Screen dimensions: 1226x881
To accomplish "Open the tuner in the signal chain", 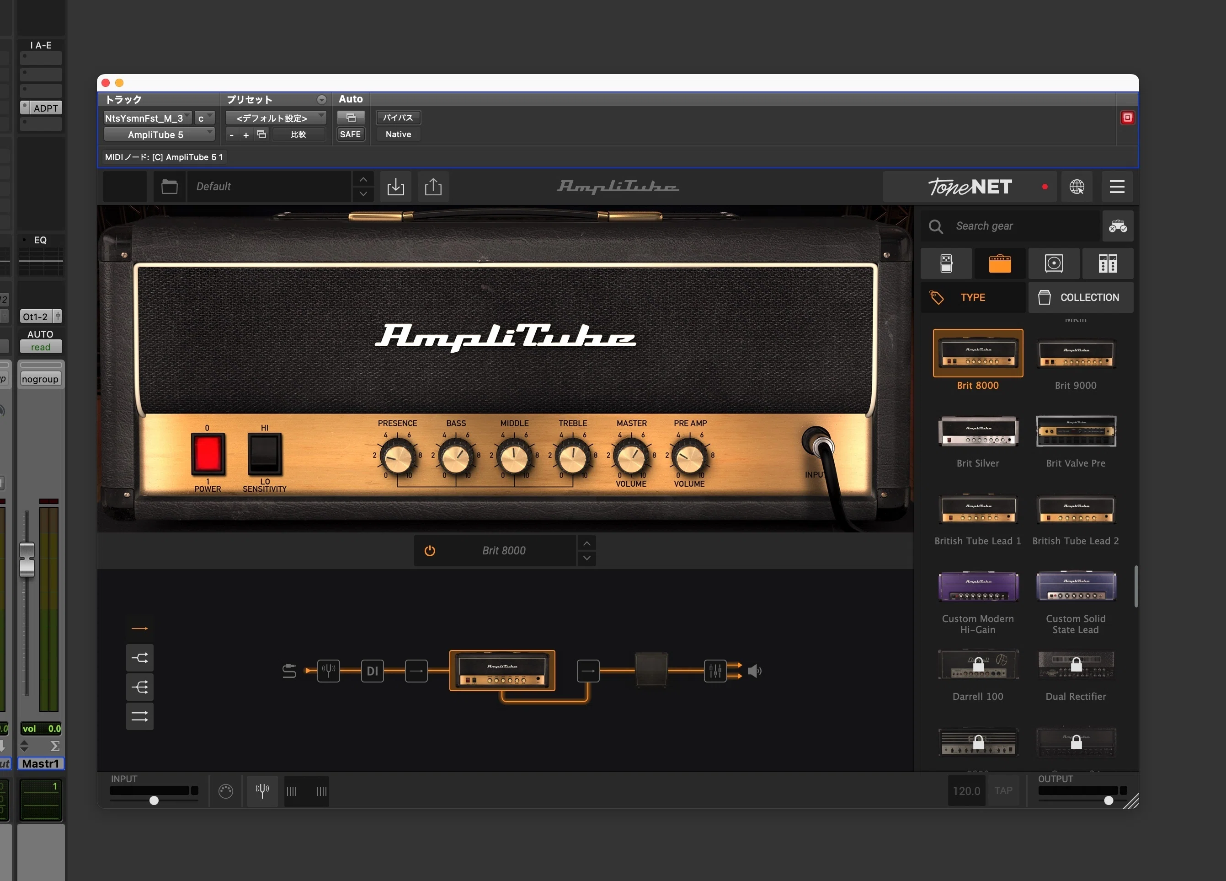I will [328, 671].
